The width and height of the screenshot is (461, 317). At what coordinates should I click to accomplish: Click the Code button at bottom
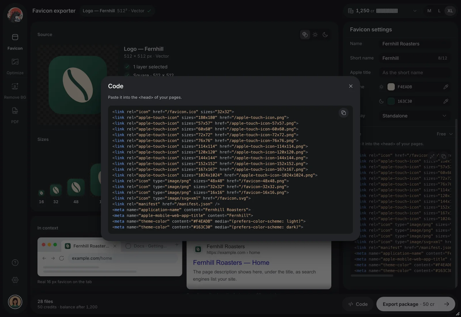point(358,304)
